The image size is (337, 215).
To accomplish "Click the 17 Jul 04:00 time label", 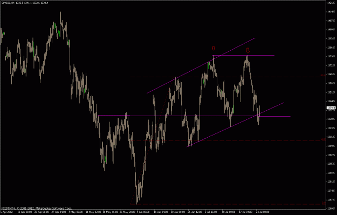I will [x=246, y=212].
